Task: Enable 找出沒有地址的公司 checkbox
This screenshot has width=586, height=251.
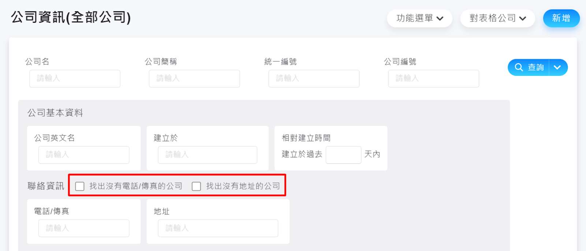Action: point(196,186)
